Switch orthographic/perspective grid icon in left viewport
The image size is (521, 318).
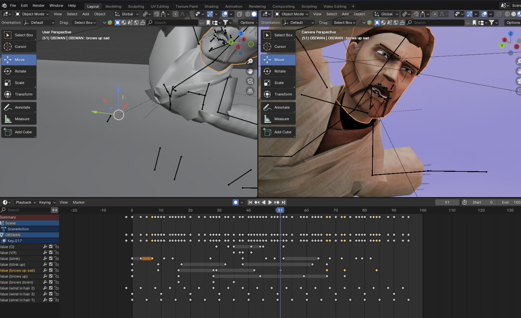point(251,91)
